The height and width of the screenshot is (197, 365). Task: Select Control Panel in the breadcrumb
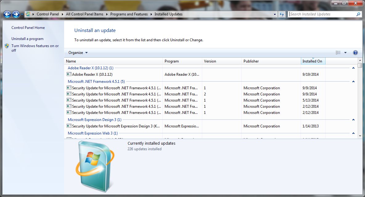tap(48, 14)
